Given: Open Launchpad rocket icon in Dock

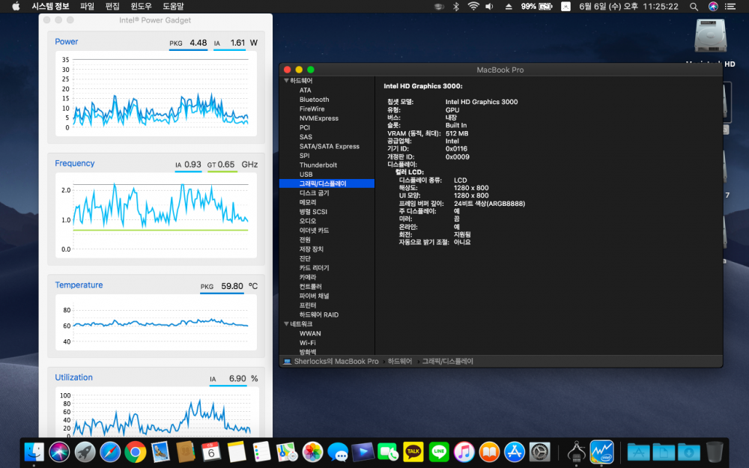Looking at the screenshot, I should 85,452.
